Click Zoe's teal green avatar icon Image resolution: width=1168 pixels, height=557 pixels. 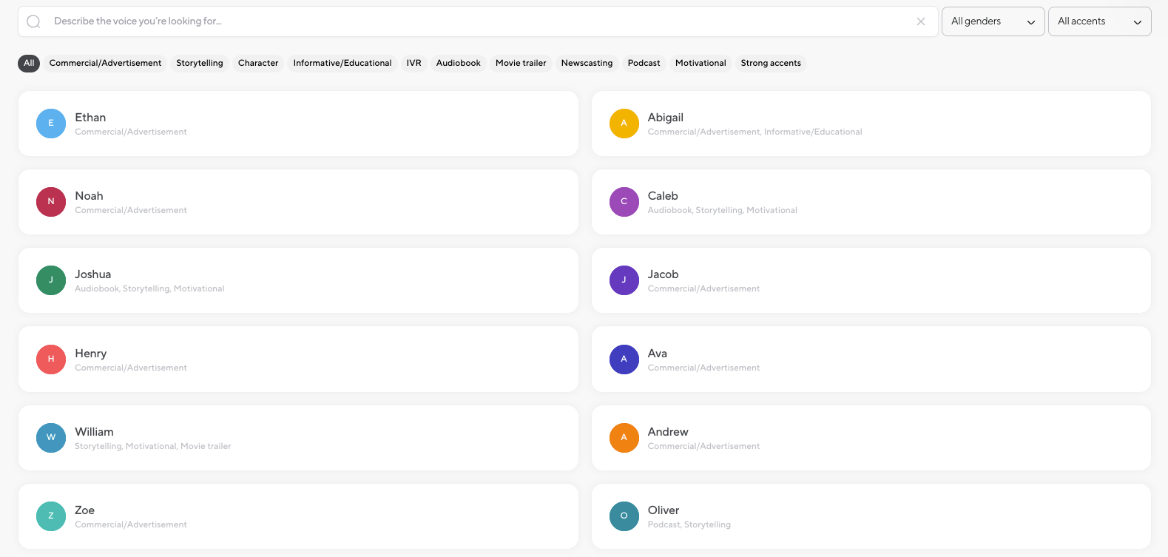click(x=51, y=516)
